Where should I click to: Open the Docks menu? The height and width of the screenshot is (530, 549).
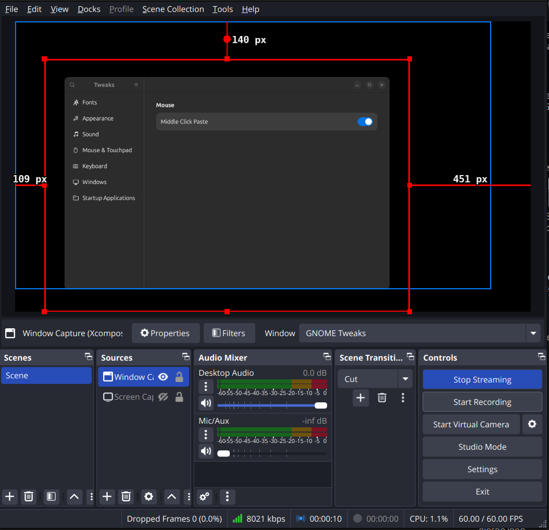89,9
